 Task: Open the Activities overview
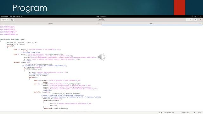(x=4, y=16)
